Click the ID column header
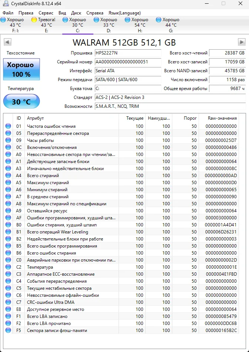 pyautogui.click(x=19, y=118)
